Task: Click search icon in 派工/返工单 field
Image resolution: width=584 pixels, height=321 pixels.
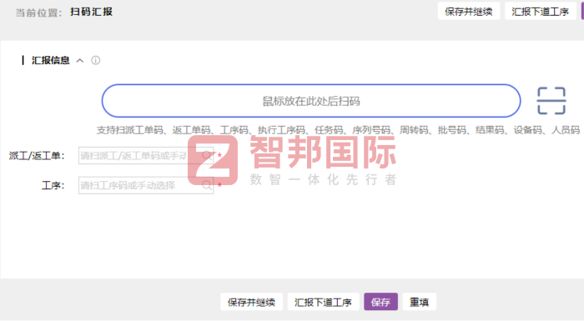Action: pos(207,155)
